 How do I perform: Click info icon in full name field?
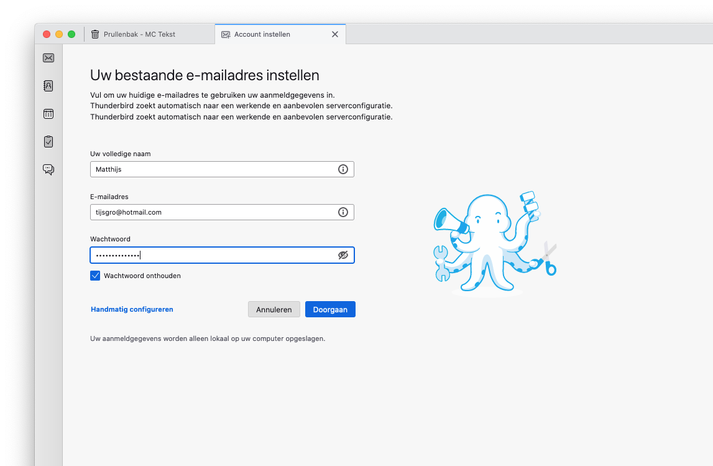343,169
